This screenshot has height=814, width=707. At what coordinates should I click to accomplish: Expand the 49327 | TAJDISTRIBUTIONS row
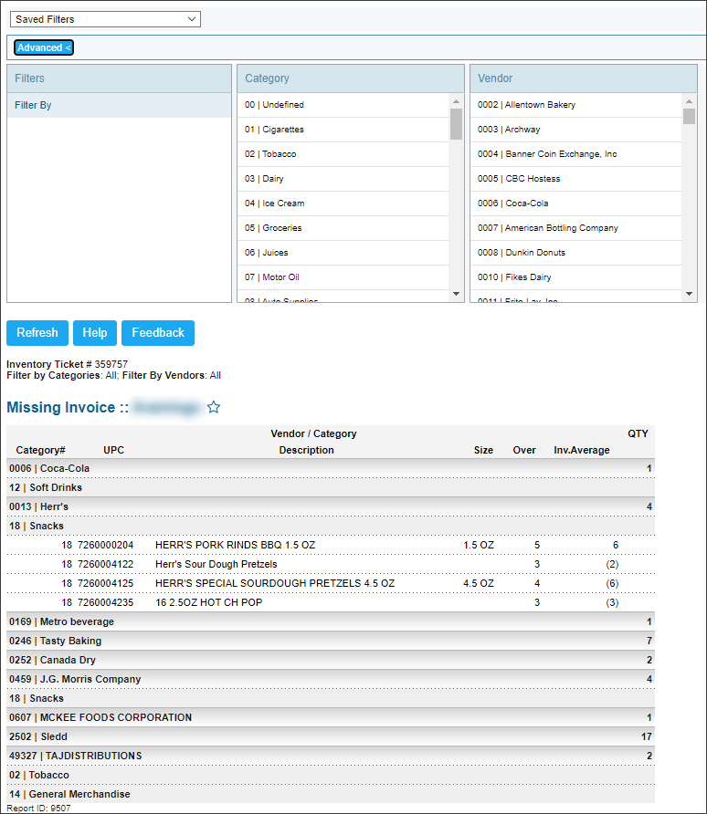click(331, 757)
